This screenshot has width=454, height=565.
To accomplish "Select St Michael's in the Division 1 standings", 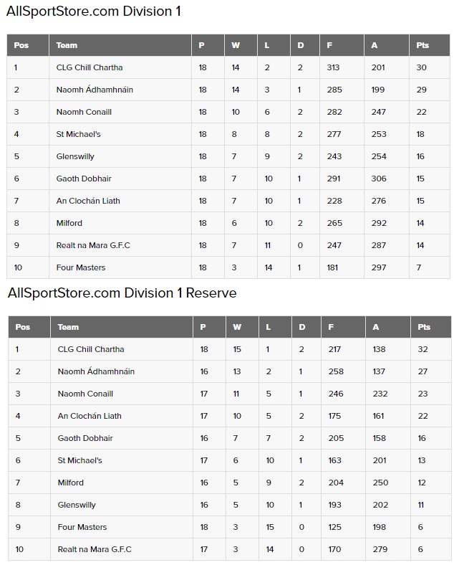I will tap(79, 134).
